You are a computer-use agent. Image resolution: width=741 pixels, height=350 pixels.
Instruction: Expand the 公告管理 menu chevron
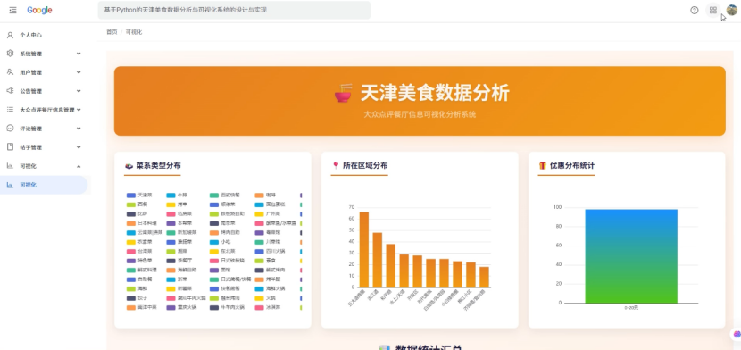click(x=79, y=91)
